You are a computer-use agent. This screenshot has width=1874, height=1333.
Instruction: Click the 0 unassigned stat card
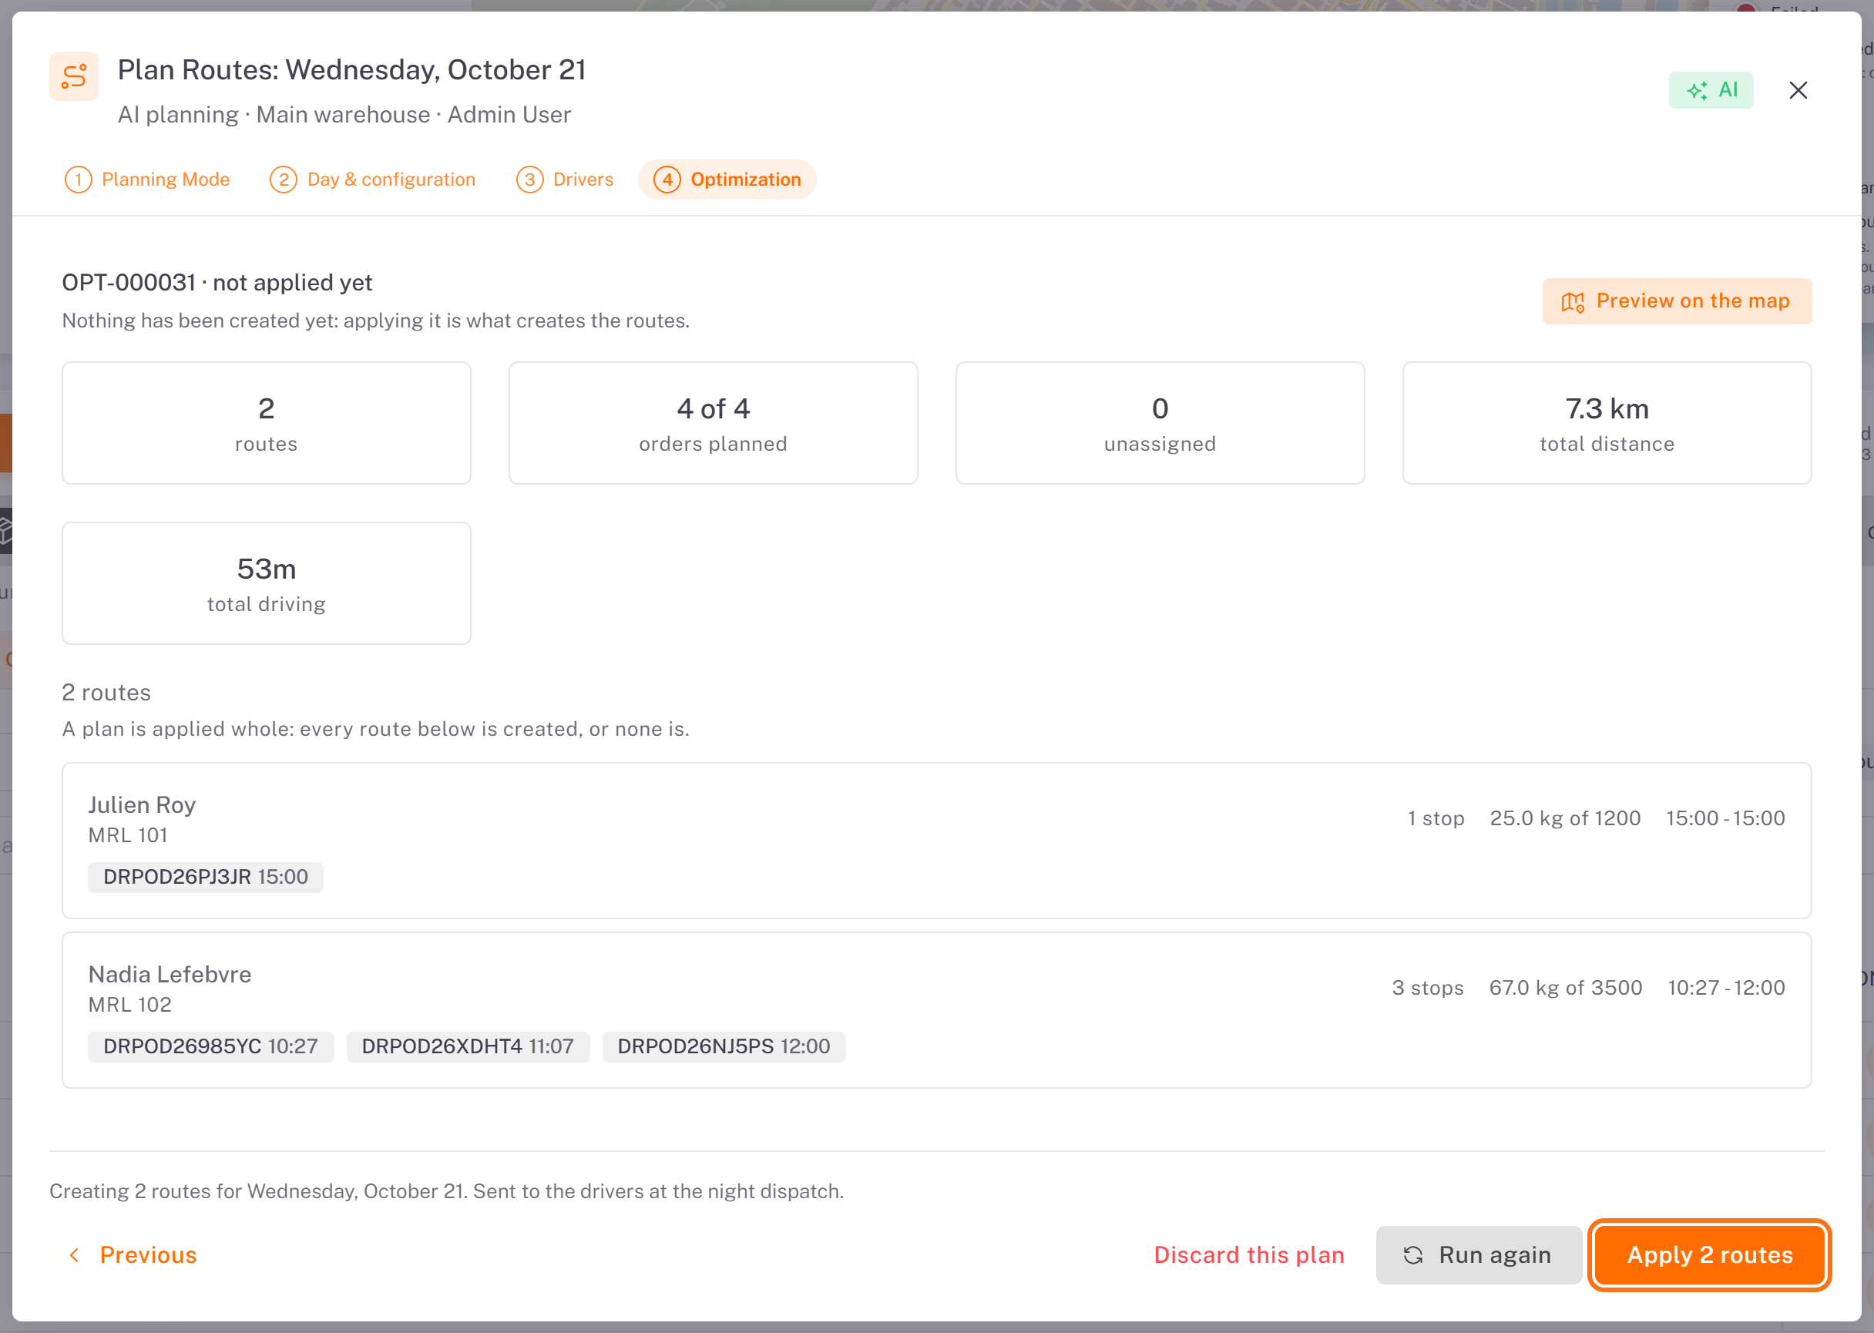coord(1159,423)
